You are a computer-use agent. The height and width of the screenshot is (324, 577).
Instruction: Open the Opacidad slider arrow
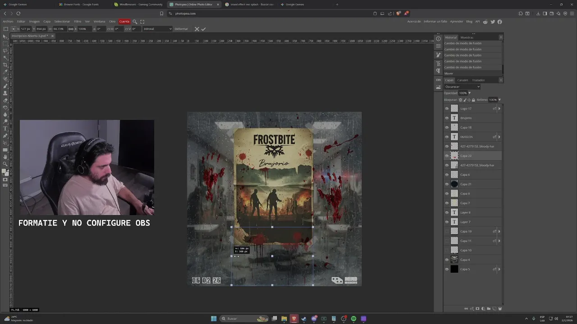tap(469, 93)
